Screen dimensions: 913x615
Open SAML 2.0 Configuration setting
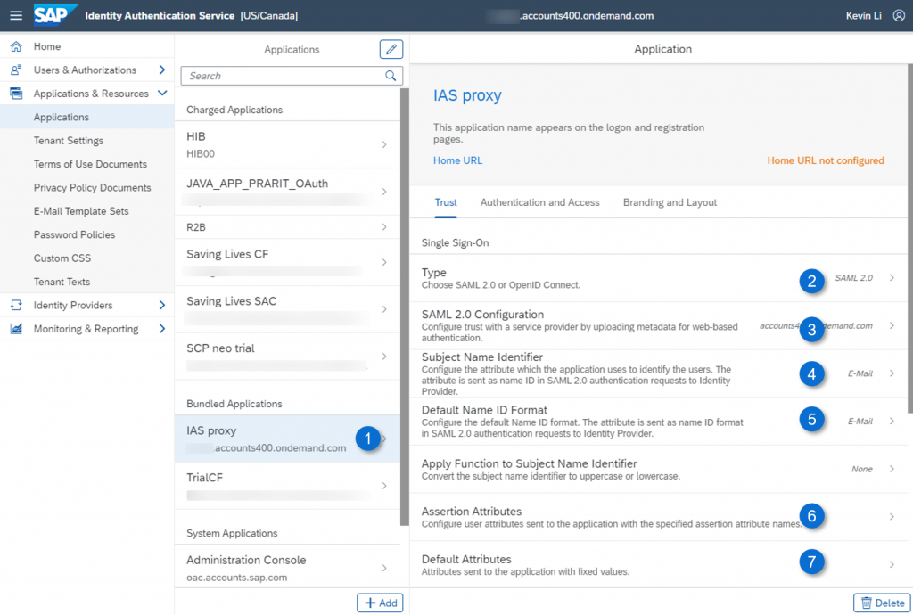pyautogui.click(x=659, y=326)
